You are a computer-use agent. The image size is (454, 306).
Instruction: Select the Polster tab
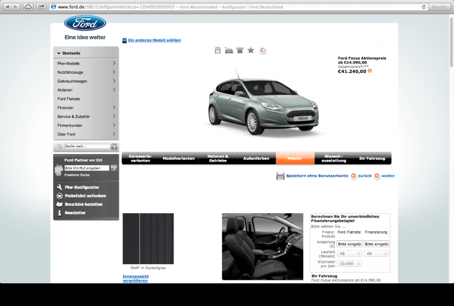[295, 158]
